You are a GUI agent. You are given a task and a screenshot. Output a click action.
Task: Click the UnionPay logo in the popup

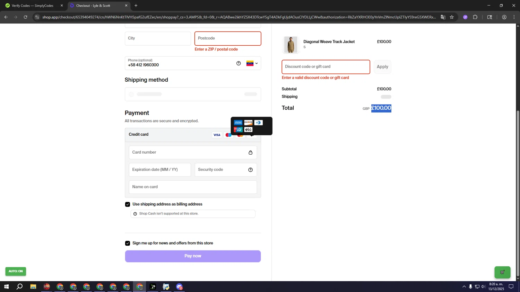point(238,130)
